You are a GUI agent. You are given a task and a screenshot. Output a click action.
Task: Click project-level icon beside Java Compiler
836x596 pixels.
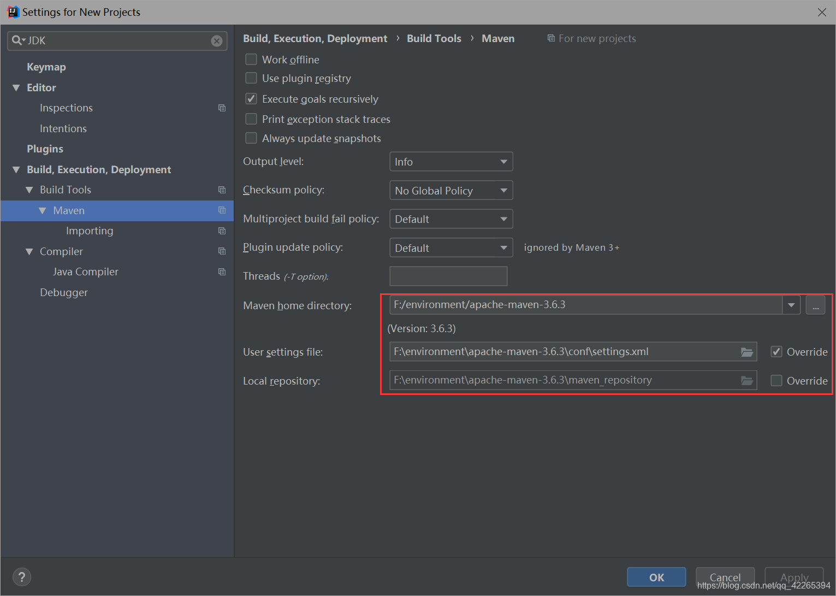[222, 272]
